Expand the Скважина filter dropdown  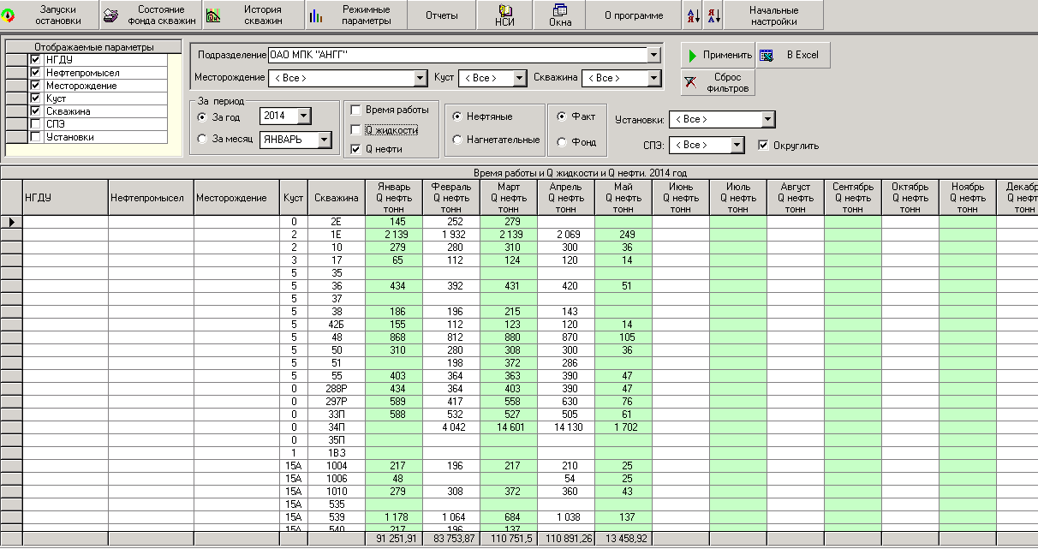pyautogui.click(x=654, y=78)
